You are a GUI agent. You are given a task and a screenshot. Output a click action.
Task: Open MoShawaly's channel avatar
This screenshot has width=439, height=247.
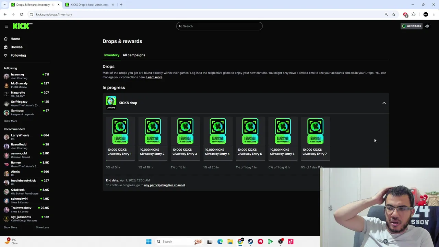[x=7, y=85]
